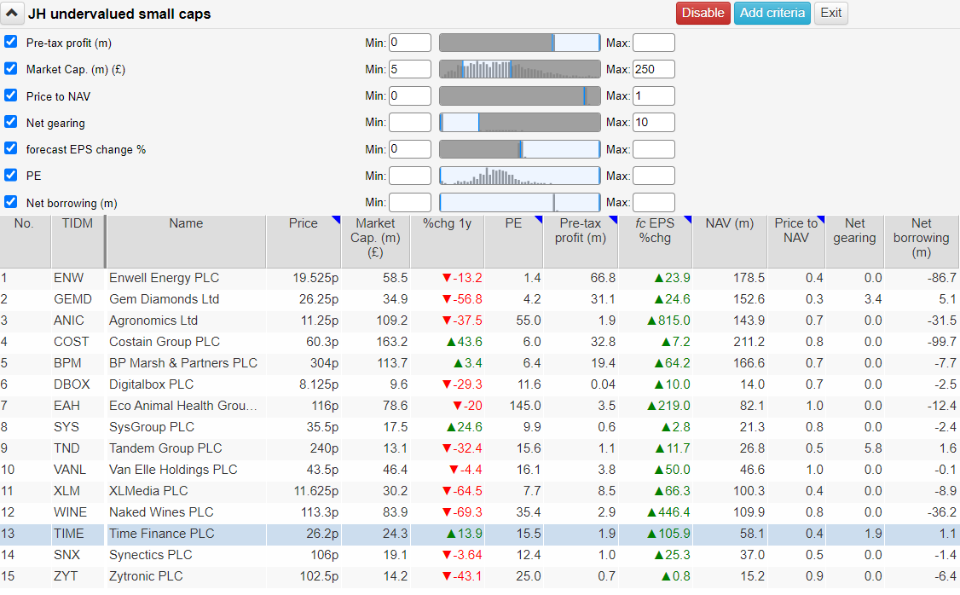Click the Net gearing range slider
The width and height of the screenshot is (960, 595).
pyautogui.click(x=520, y=123)
